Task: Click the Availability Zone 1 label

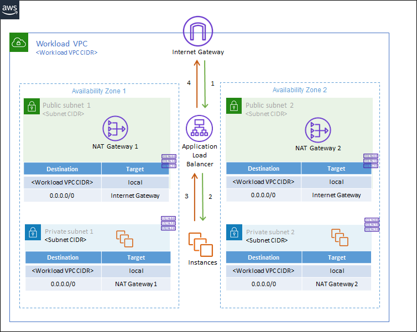Action: (99, 91)
